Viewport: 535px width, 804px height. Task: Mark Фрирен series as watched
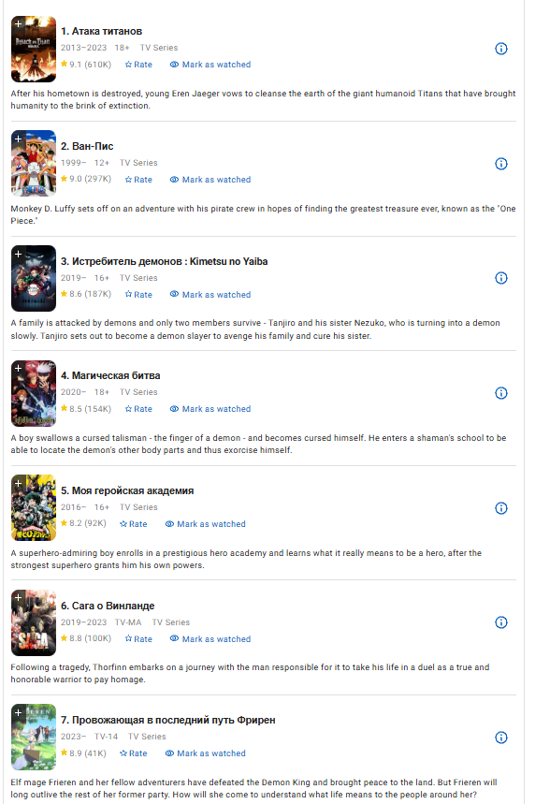tap(205, 753)
